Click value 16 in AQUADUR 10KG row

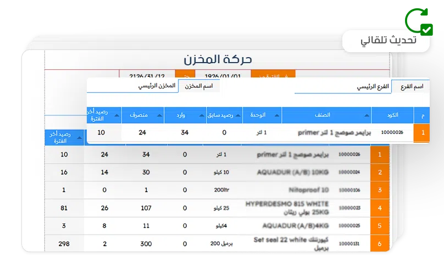pyautogui.click(x=64, y=172)
